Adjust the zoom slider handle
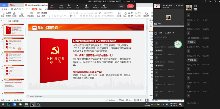The width and height of the screenshot is (220, 109). [169, 100]
